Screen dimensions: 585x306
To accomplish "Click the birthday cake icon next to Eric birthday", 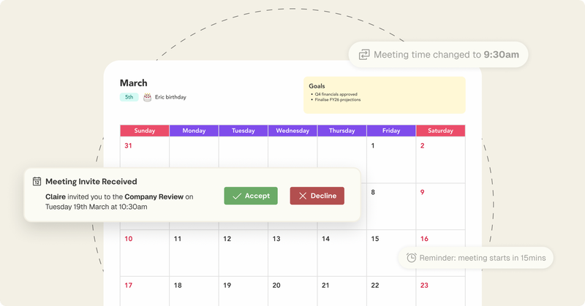I will (148, 97).
